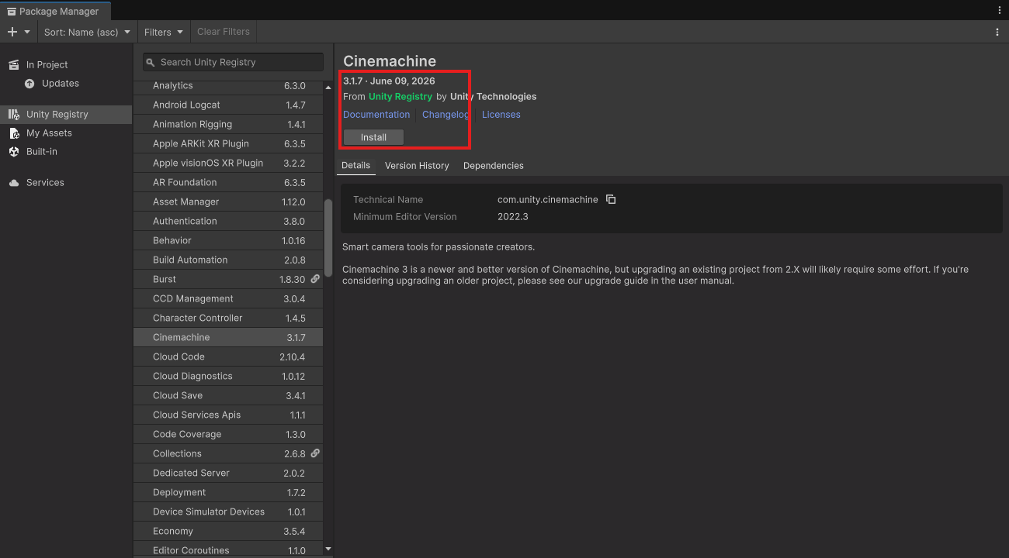
Task: Switch to the Dependencies tab
Action: [494, 165]
